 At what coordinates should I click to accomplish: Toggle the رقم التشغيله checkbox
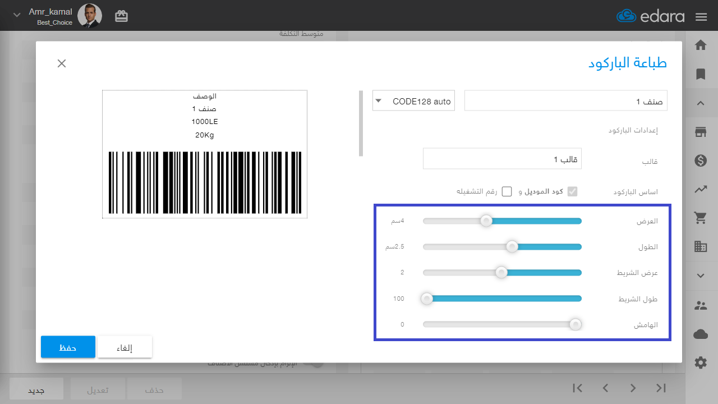pyautogui.click(x=507, y=191)
